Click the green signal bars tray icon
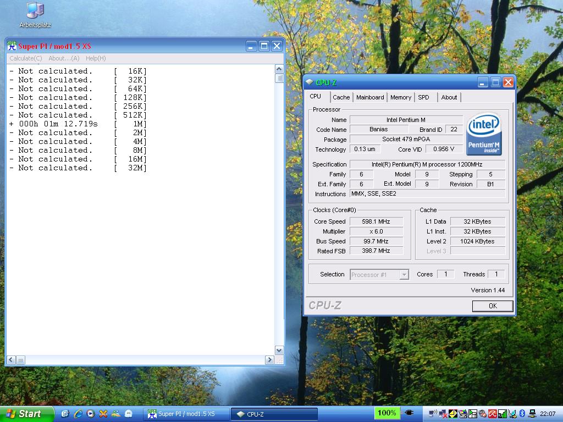This screenshot has width=563, height=422. 502,414
